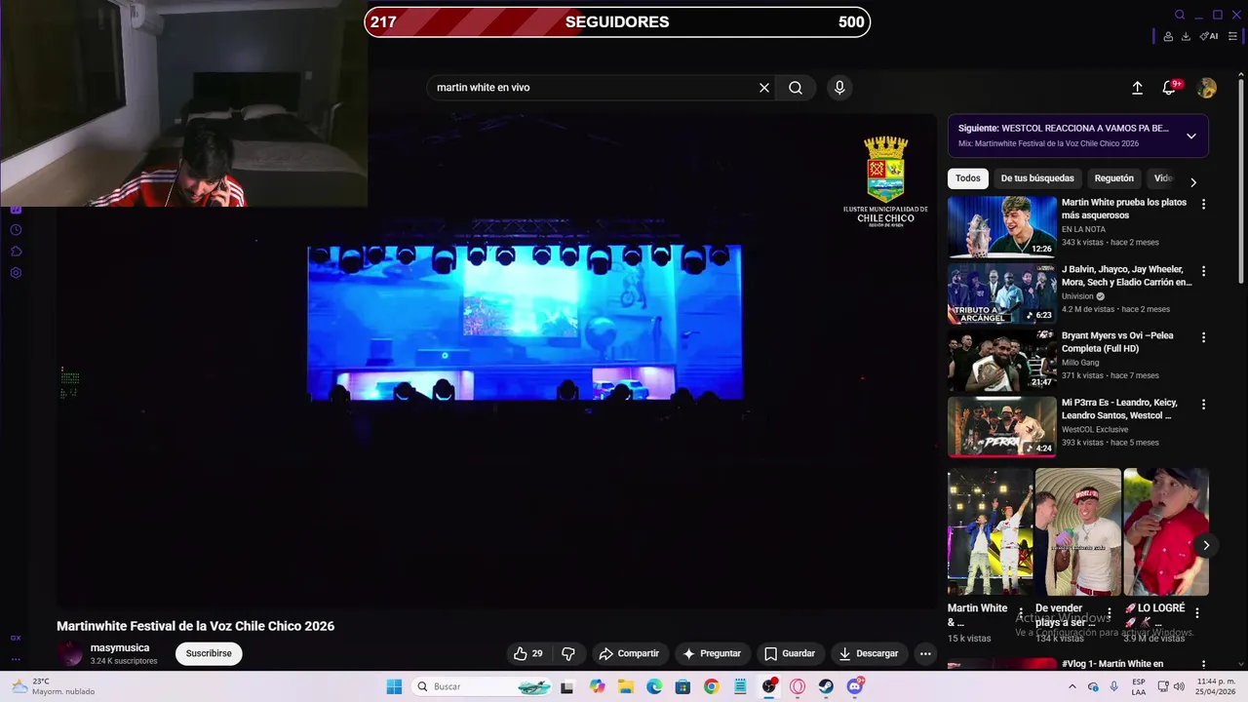
Task: Open the taskbar clock showing 11:44 p. m.
Action: point(1214,686)
